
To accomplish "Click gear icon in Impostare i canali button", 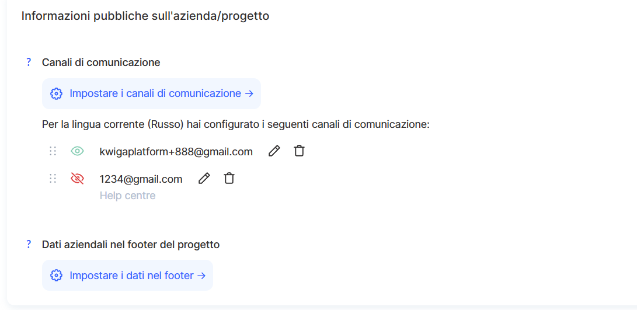I will (56, 93).
